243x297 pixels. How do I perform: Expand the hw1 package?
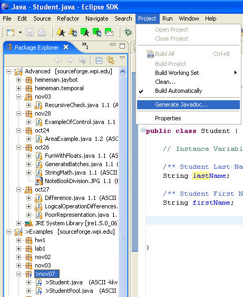18,240
